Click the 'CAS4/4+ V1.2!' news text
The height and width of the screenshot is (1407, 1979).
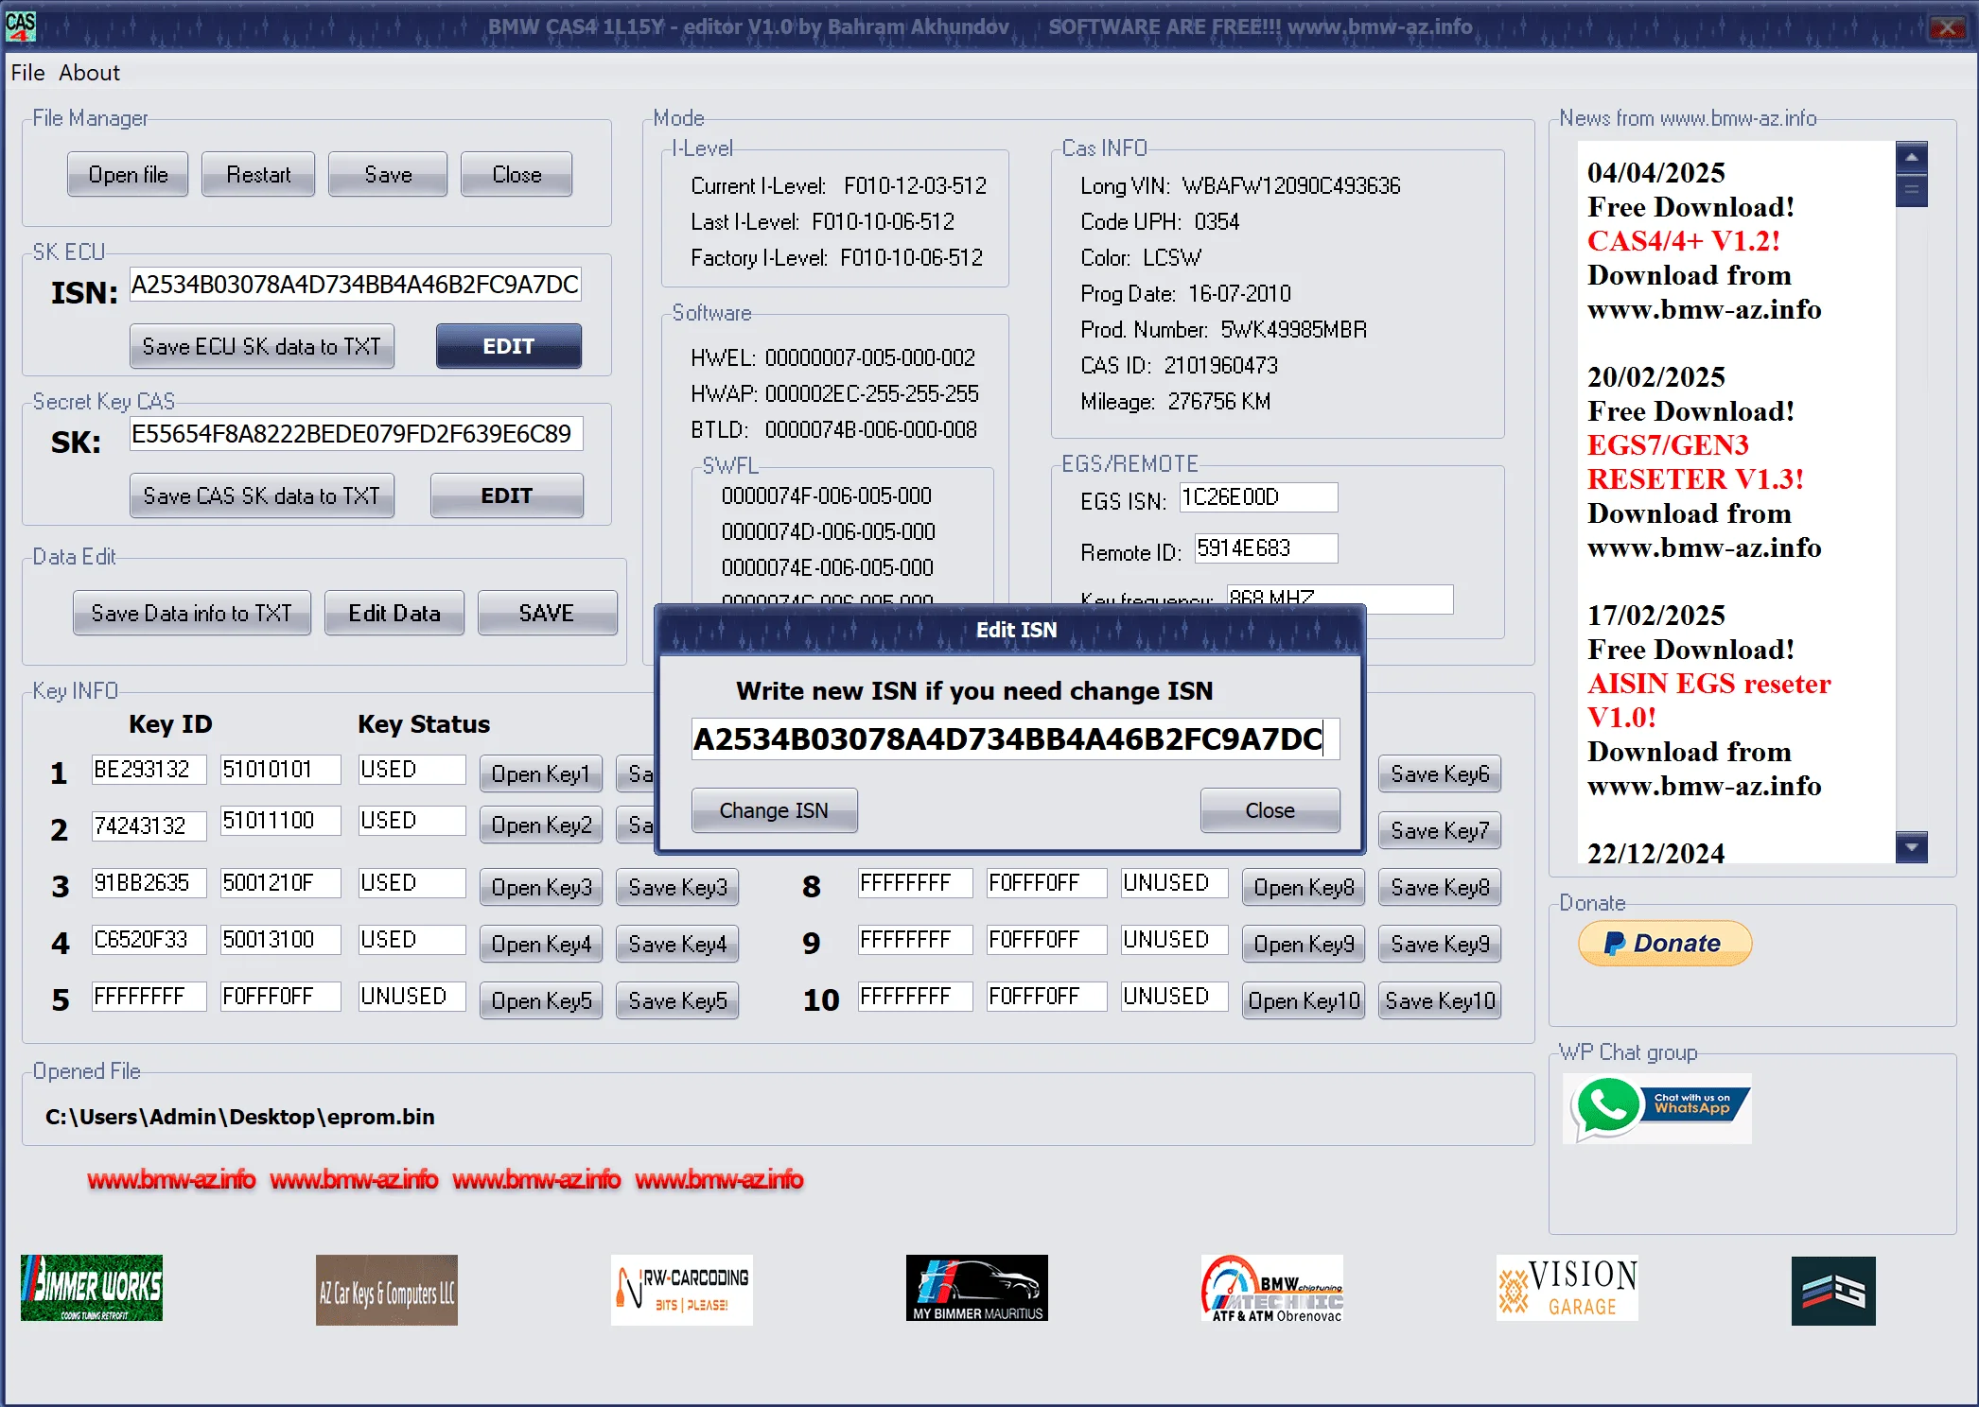tap(1684, 241)
